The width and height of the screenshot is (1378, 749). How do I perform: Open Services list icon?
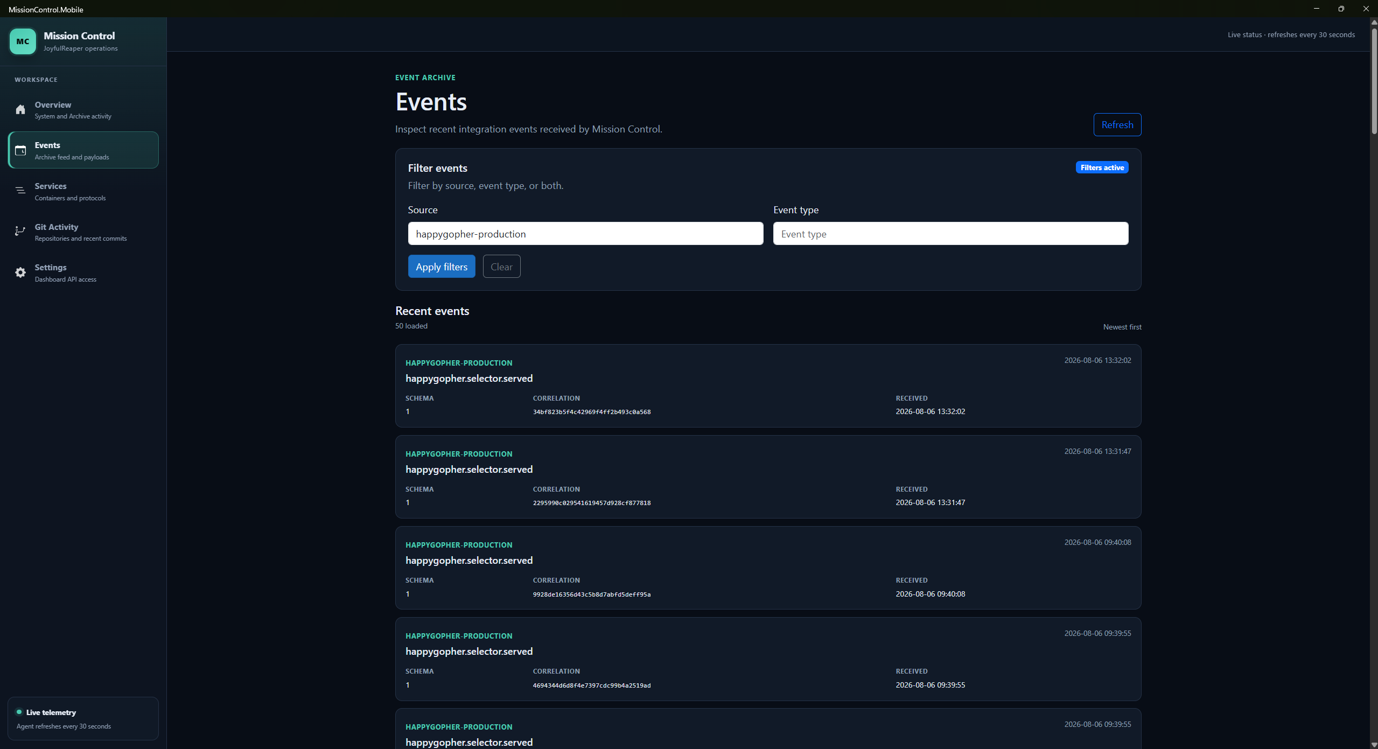(x=20, y=191)
